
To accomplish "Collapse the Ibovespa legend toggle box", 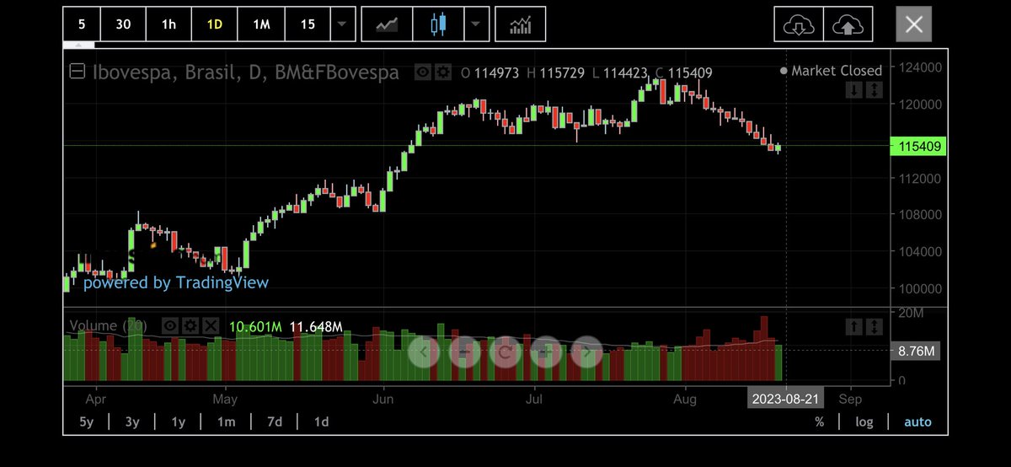I will pyautogui.click(x=77, y=72).
